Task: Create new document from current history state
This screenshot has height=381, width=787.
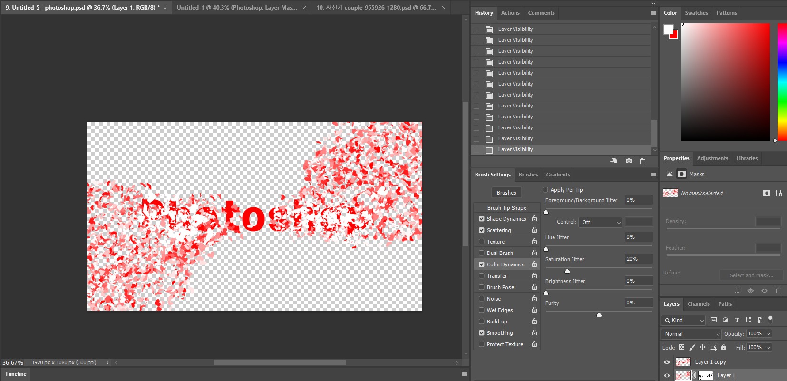Action: [x=613, y=161]
